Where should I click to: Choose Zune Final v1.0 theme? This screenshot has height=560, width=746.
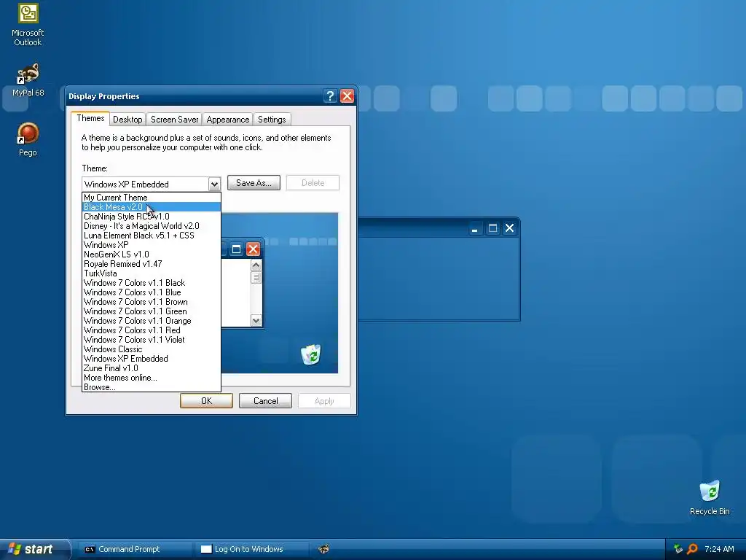pos(152,368)
